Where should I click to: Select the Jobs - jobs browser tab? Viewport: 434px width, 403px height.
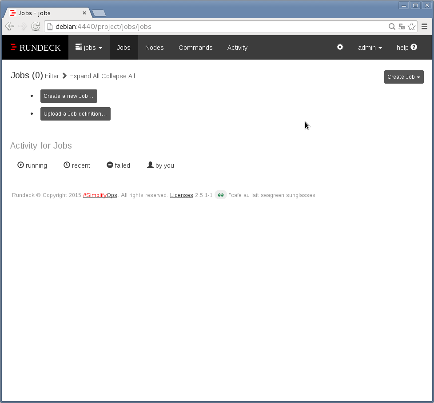(x=47, y=13)
